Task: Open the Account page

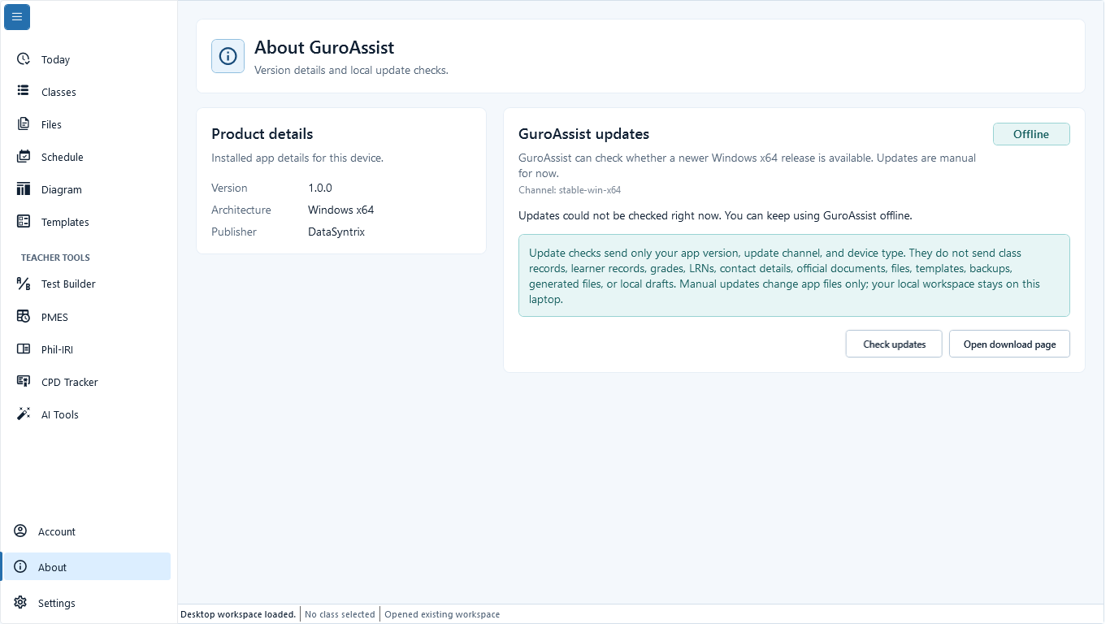Action: point(85,531)
